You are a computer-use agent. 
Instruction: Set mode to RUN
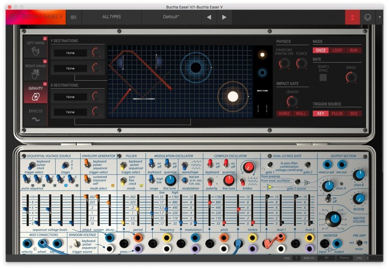[354, 50]
